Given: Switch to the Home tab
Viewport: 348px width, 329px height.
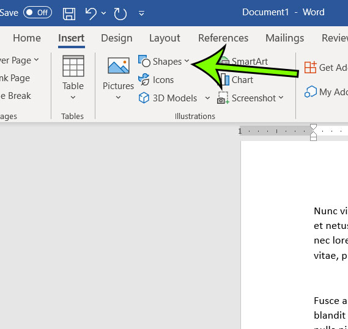Looking at the screenshot, I should pos(27,38).
